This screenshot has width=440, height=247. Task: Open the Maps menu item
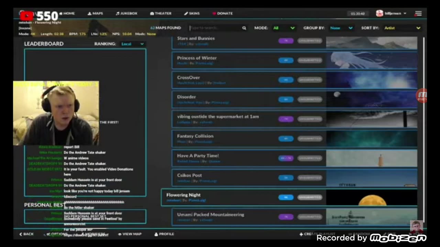click(95, 13)
